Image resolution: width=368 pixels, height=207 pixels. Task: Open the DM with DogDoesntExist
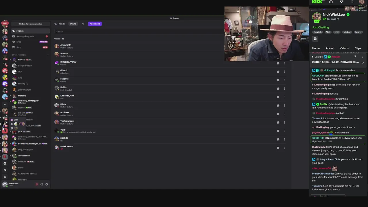(x=30, y=149)
